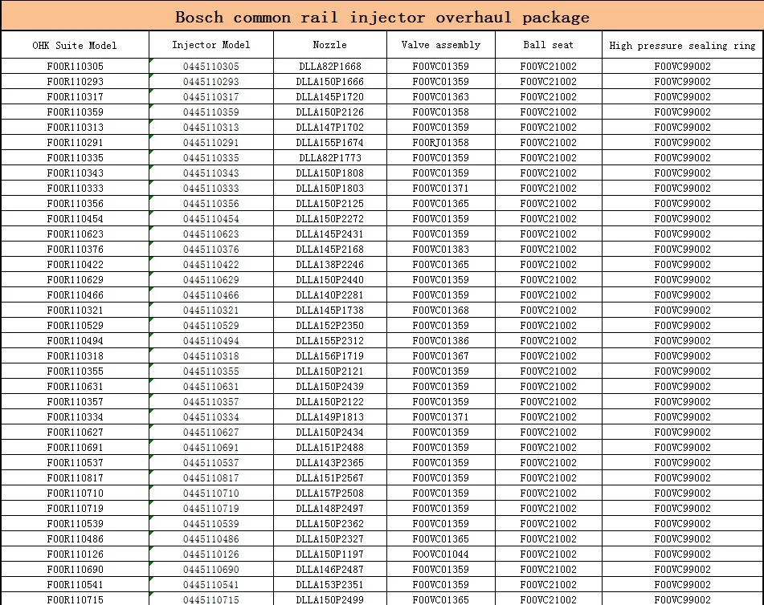Select suite model cell F00R110318
764x605 pixels.
[x=75, y=355]
